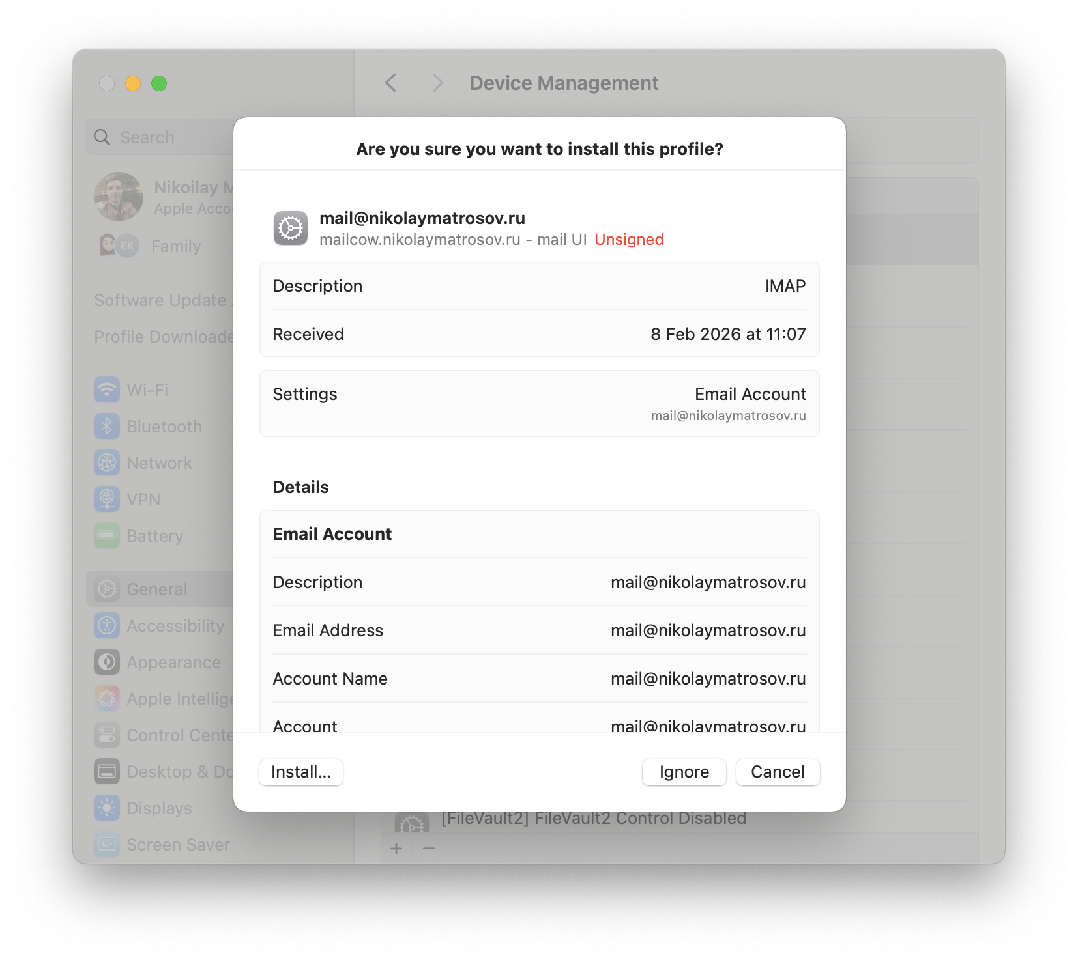
Task: Click the Accessibility icon in sidebar
Action: pos(107,626)
